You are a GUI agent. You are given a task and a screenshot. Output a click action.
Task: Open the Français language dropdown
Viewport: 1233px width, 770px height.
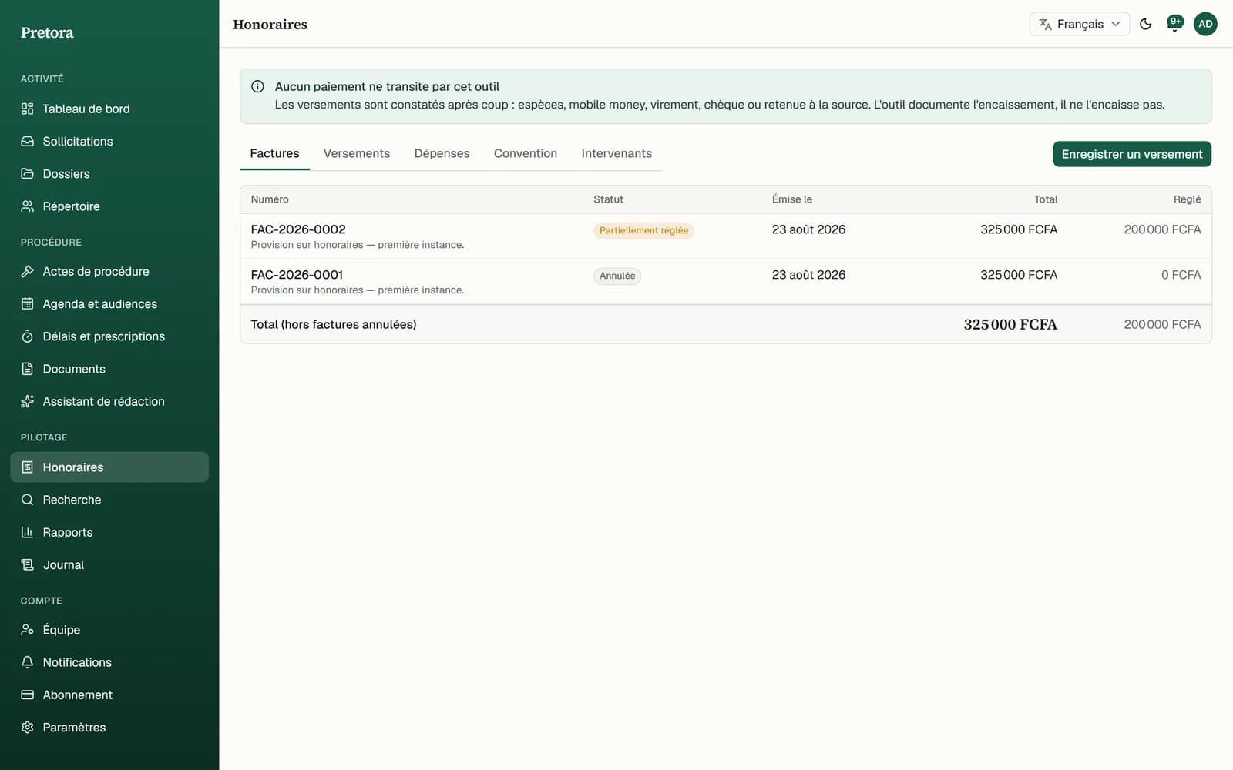[1079, 24]
